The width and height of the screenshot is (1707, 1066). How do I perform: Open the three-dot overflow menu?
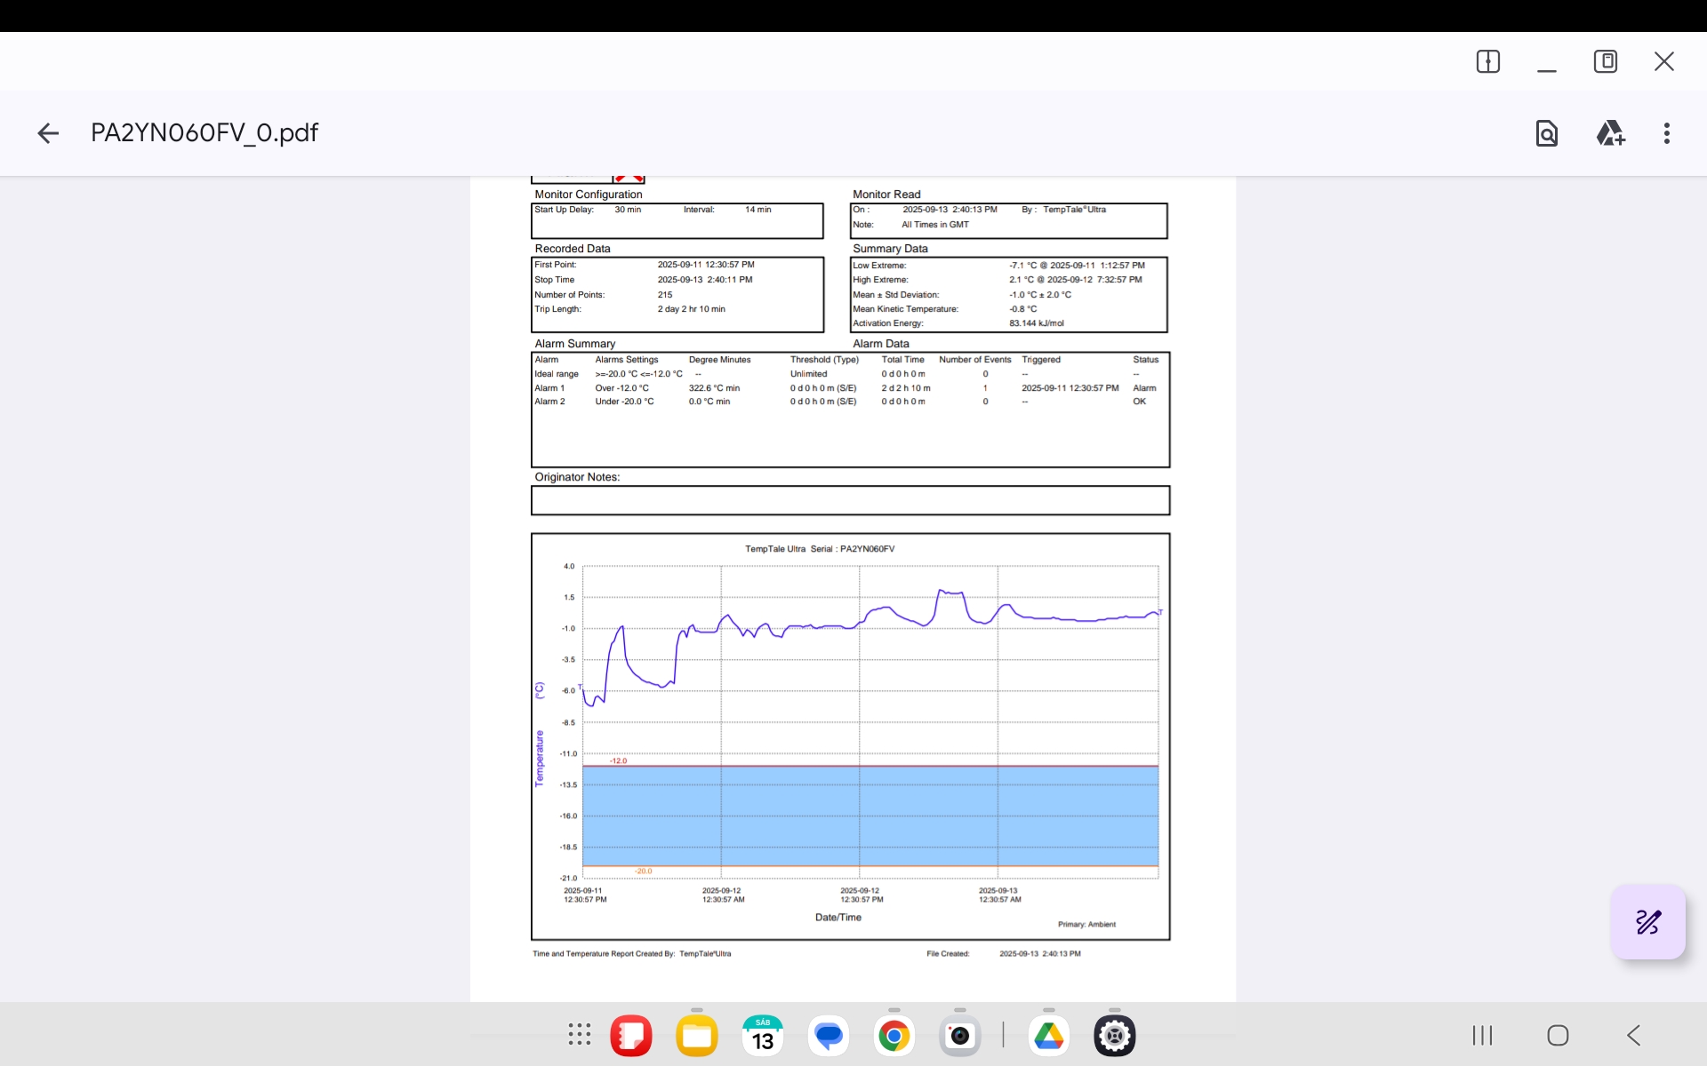point(1667,133)
